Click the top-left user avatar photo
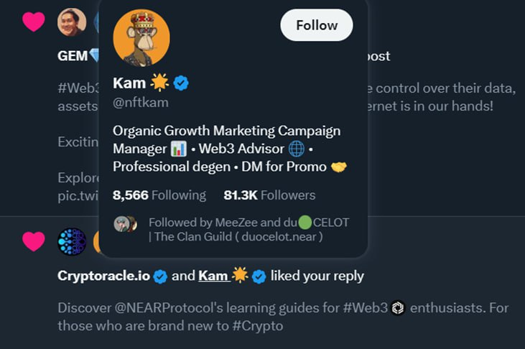The height and width of the screenshot is (349, 525). pyautogui.click(x=72, y=22)
